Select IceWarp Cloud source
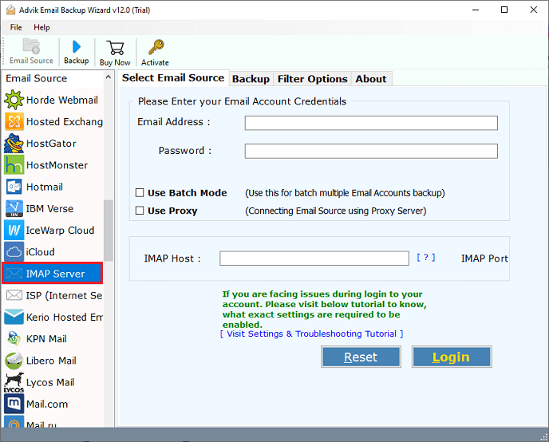This screenshot has width=549, height=442. coord(60,231)
